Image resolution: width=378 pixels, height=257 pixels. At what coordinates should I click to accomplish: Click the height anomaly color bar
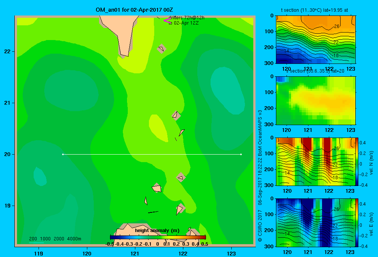158,237
